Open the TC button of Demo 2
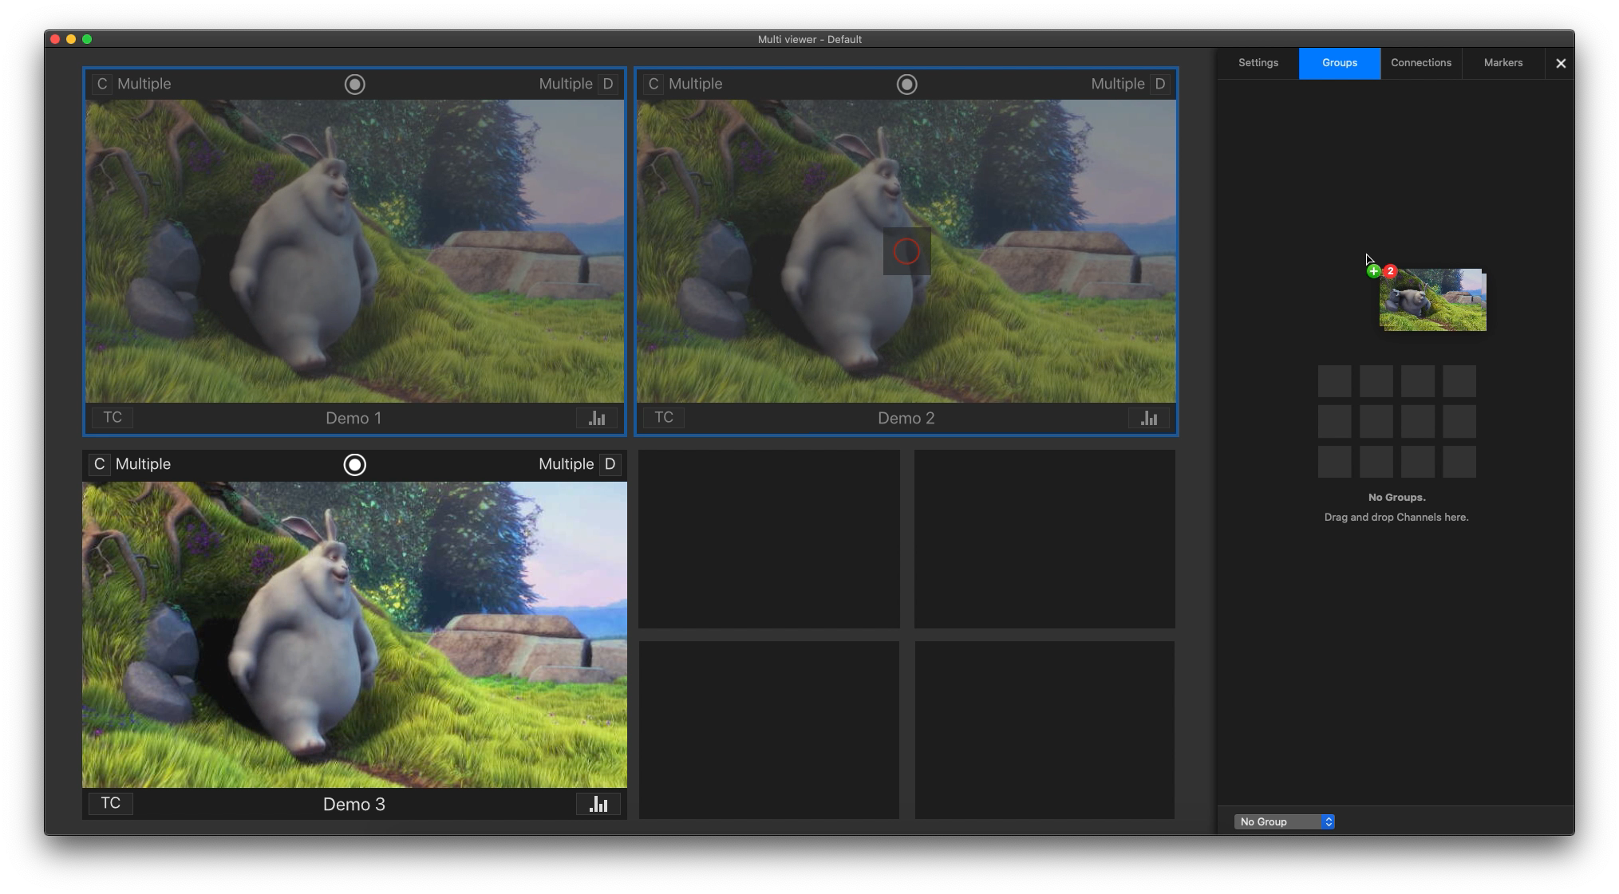The image size is (1619, 894). pos(664,418)
